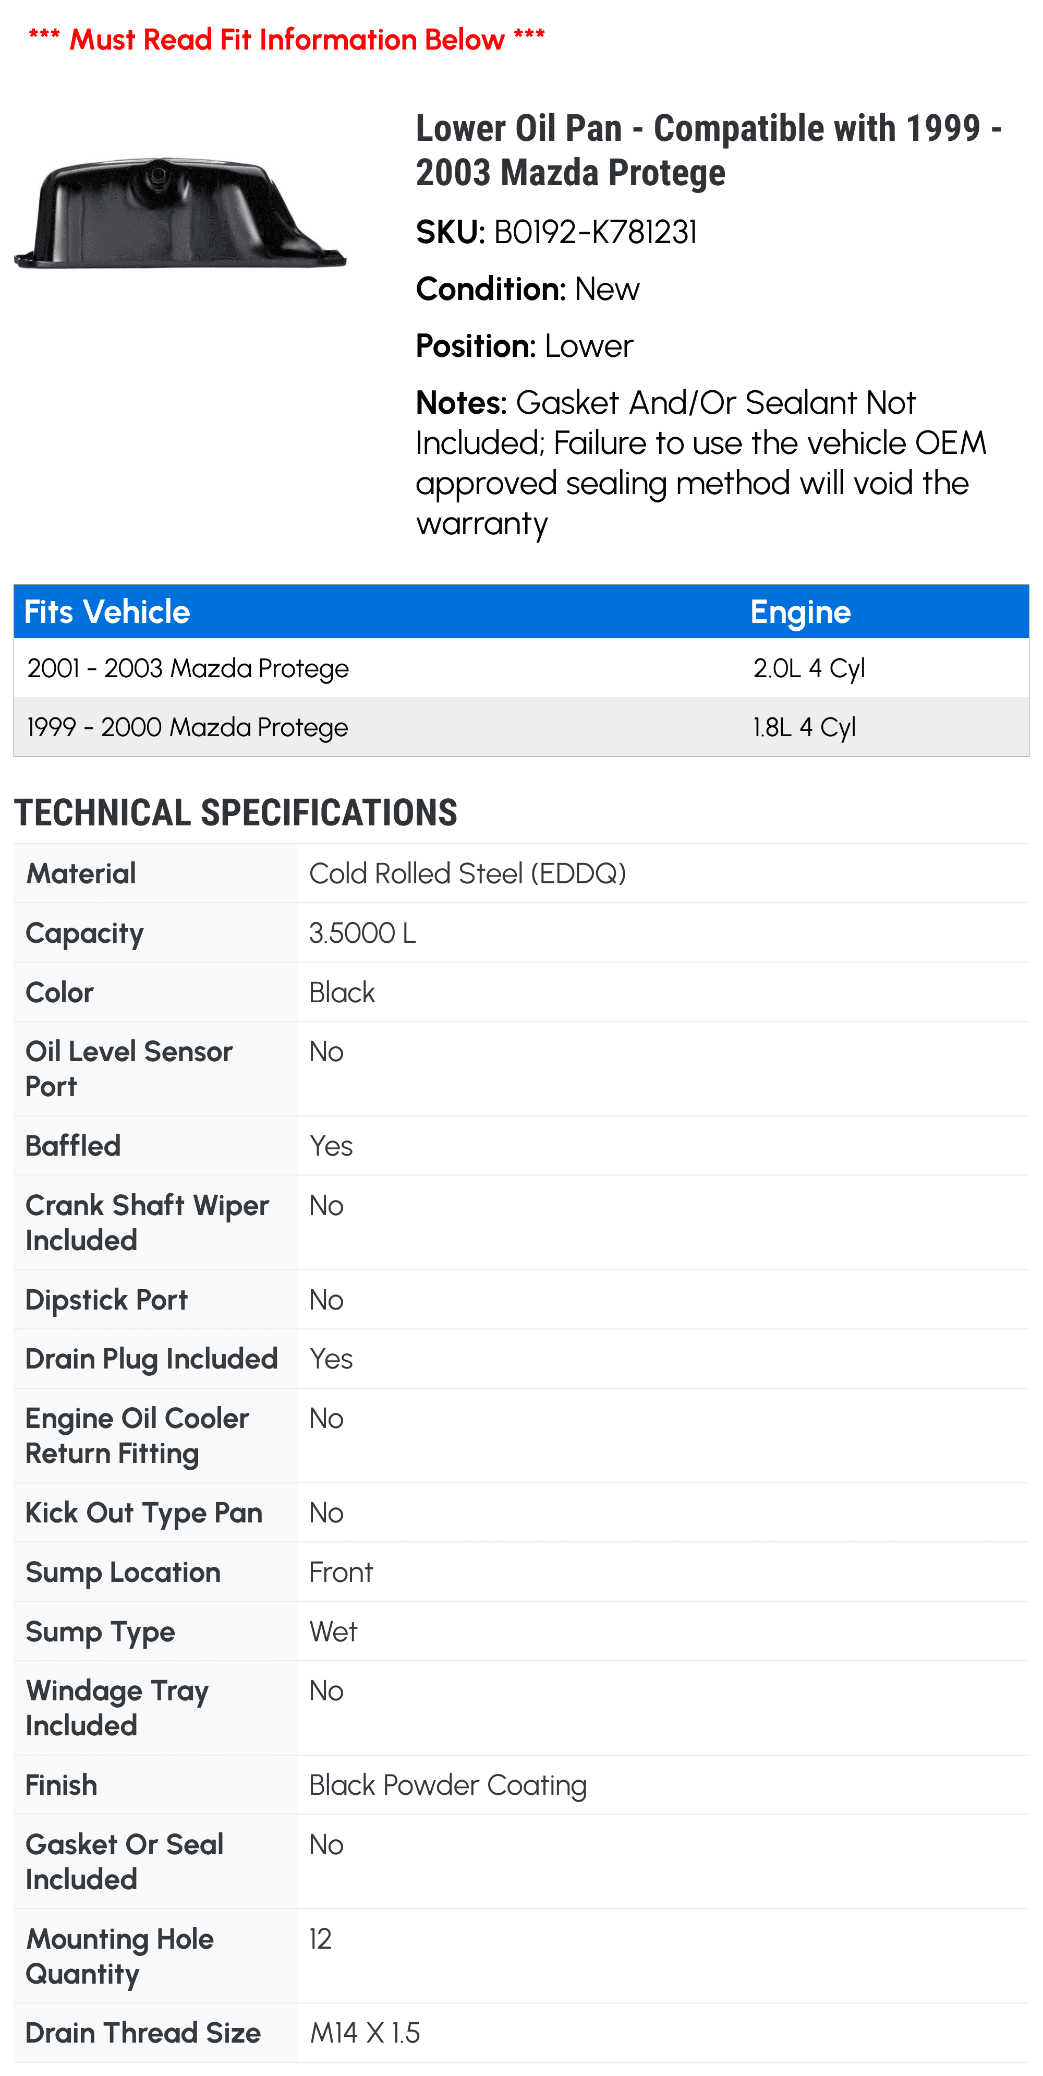Click the Material specification label
The image size is (1043, 2076).
click(x=80, y=873)
